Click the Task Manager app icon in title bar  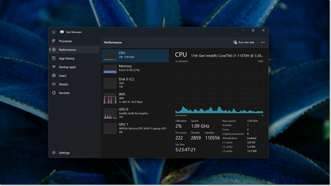click(62, 32)
